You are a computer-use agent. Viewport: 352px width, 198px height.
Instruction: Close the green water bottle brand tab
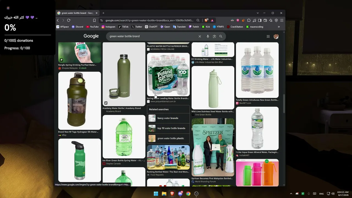coord(97,13)
